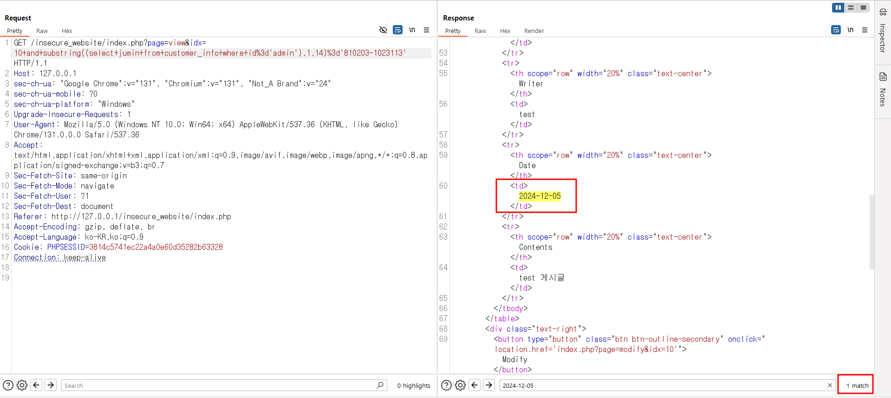The height and width of the screenshot is (398, 891).
Task: Switch Request view to Raw tab
Action: pyautogui.click(x=42, y=31)
